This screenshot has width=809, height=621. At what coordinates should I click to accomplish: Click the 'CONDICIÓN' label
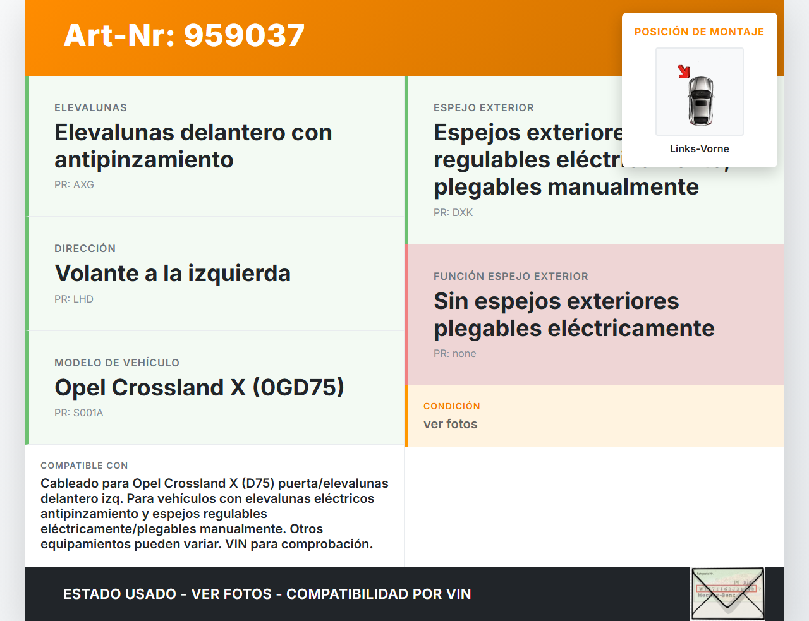point(452,406)
